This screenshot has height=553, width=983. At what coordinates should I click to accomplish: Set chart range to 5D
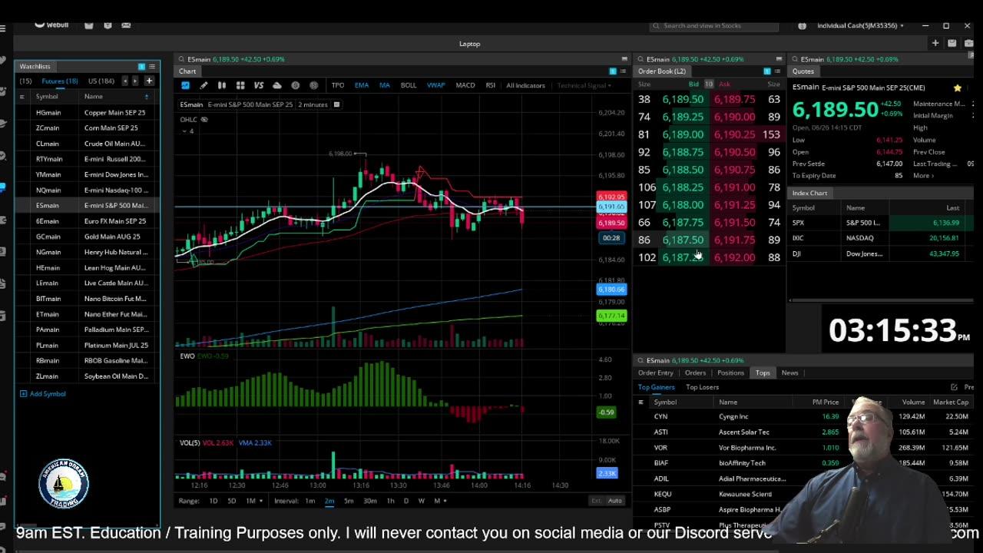point(232,501)
